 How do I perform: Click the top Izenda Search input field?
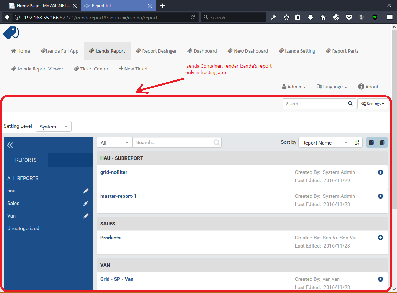[x=313, y=104]
